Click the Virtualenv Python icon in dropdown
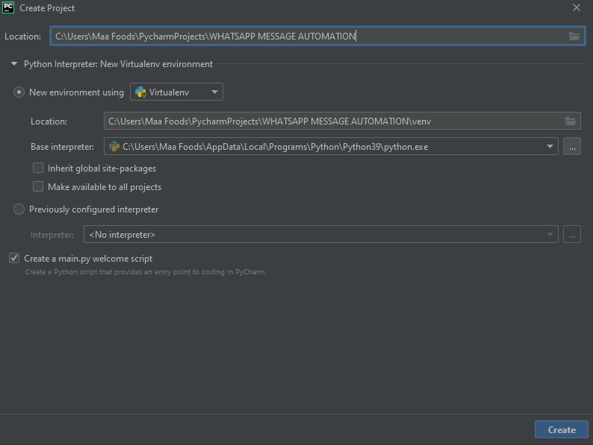The width and height of the screenshot is (593, 445). click(140, 92)
